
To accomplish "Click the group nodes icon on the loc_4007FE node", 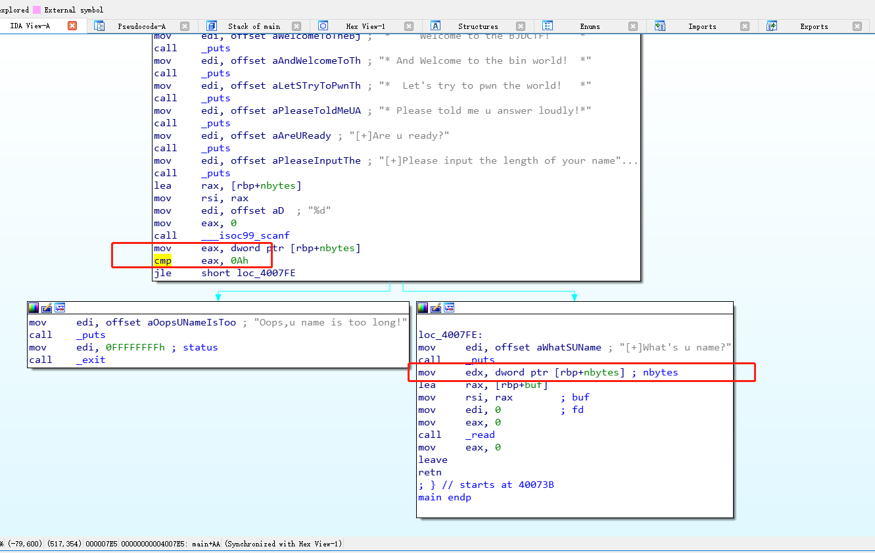I will pos(449,308).
